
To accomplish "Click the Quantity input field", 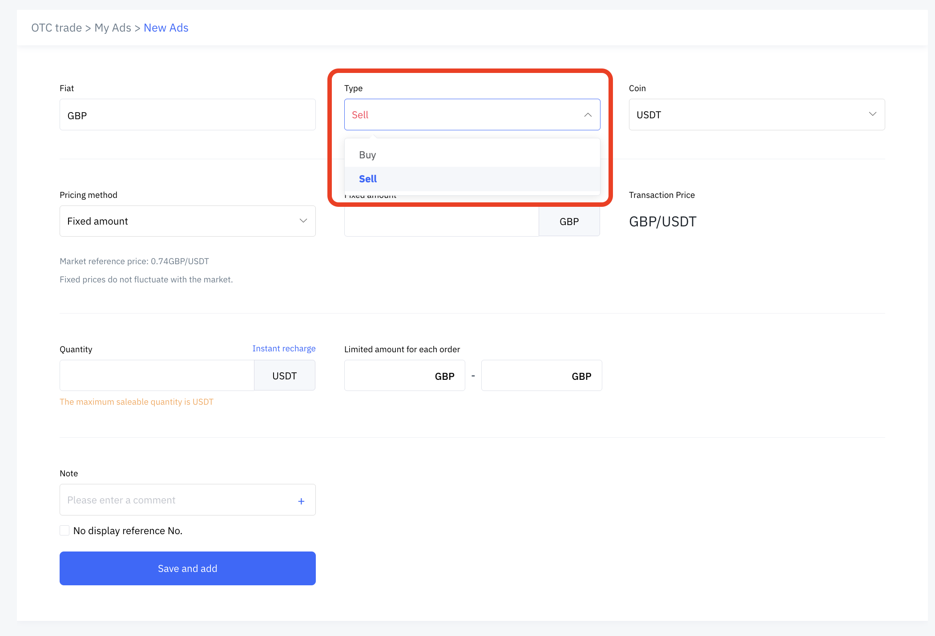I will 157,376.
